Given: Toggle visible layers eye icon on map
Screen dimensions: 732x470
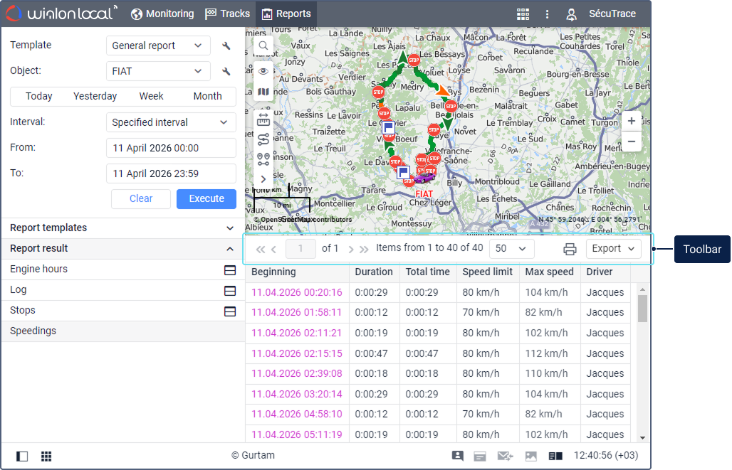Looking at the screenshot, I should pyautogui.click(x=263, y=71).
